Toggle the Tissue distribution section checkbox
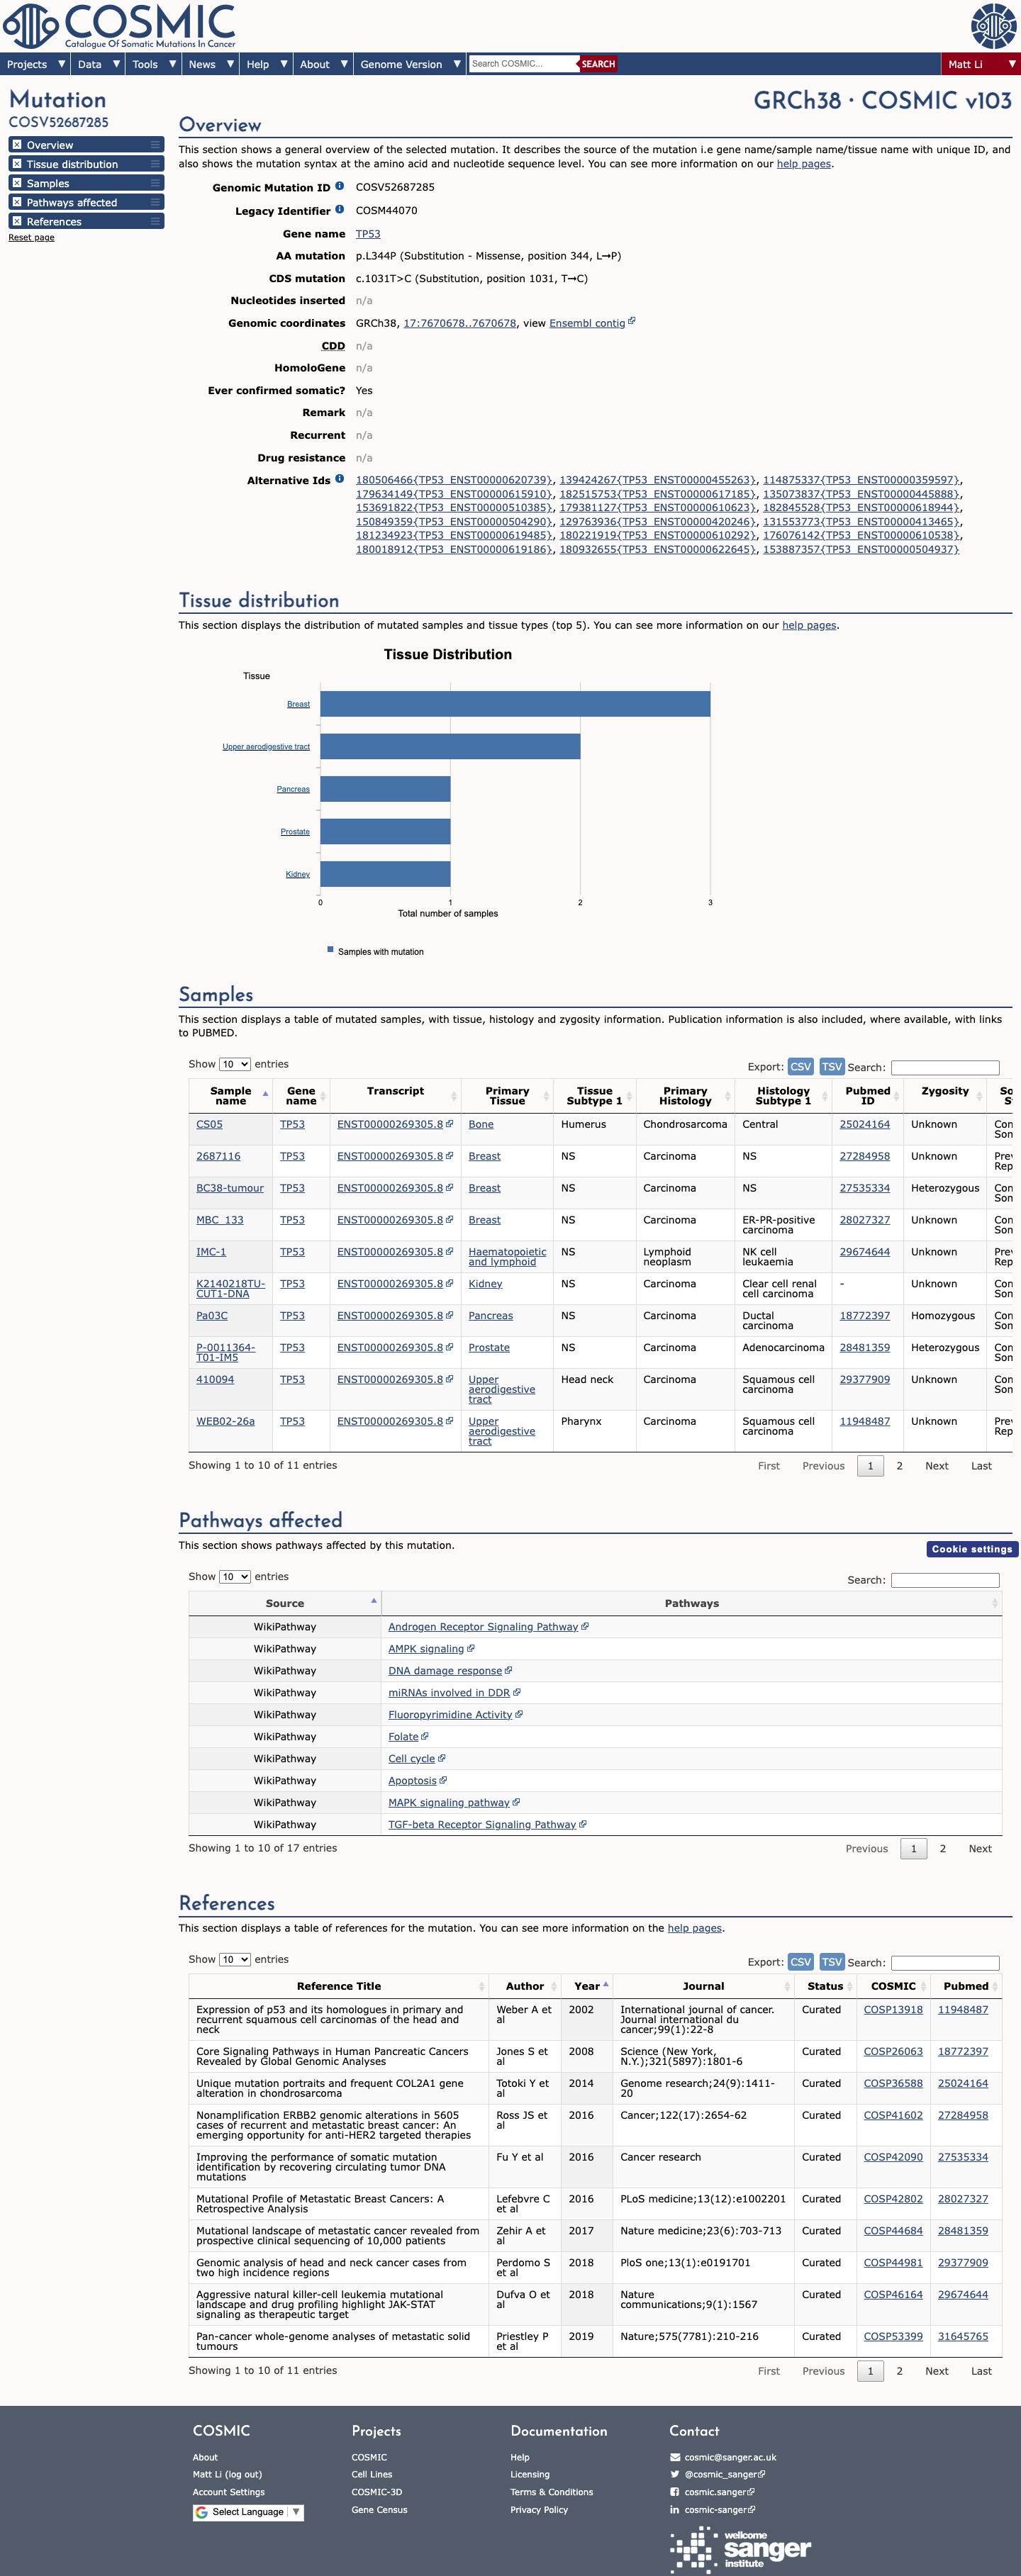 coord(17,164)
